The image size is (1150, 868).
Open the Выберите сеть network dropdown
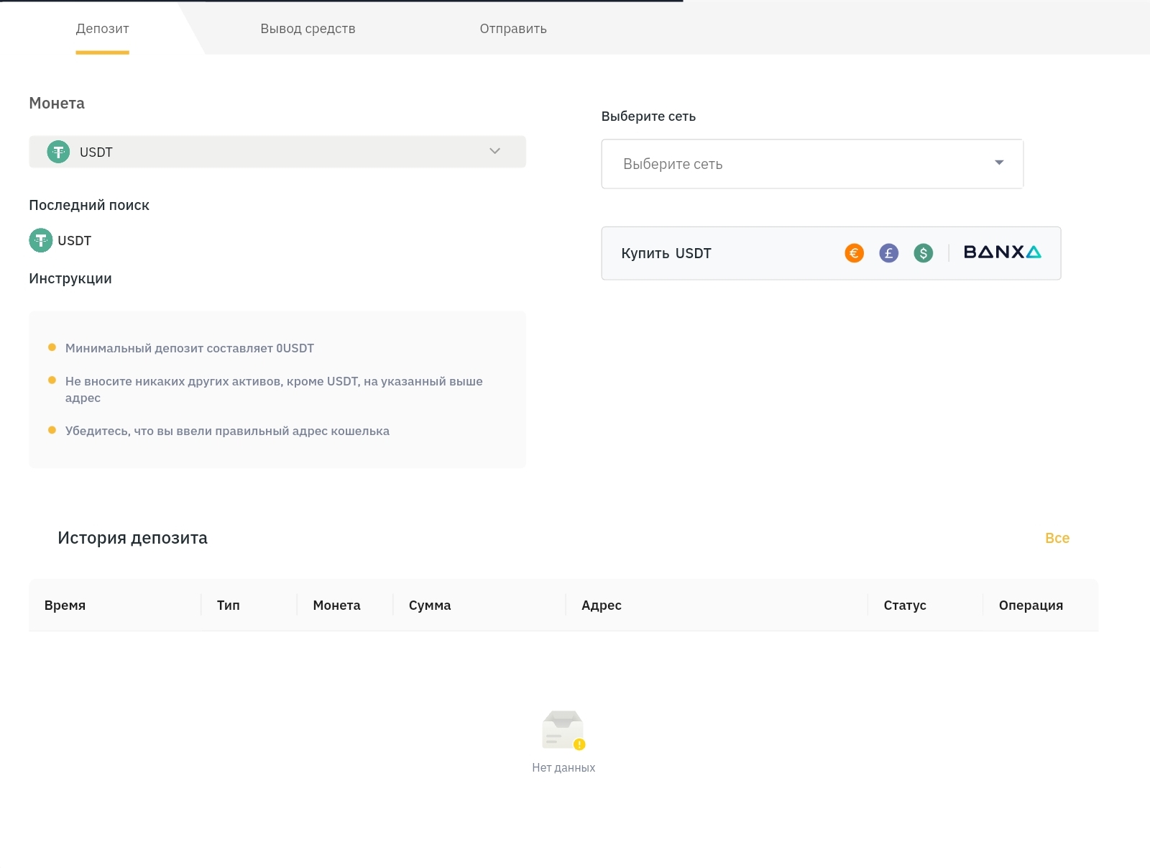click(812, 164)
